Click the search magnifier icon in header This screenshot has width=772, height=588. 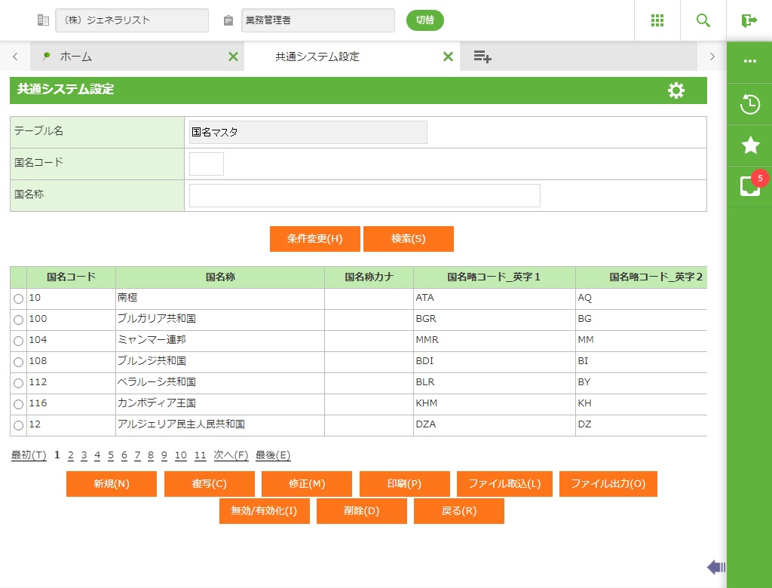click(x=703, y=20)
